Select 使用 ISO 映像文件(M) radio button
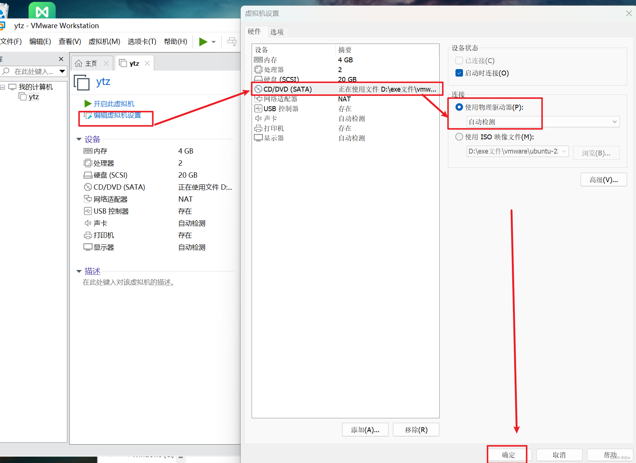The image size is (636, 463). [459, 137]
